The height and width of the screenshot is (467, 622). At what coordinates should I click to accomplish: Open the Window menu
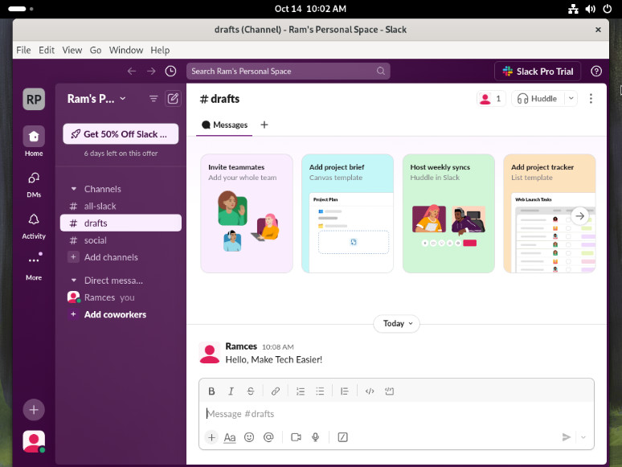(125, 50)
